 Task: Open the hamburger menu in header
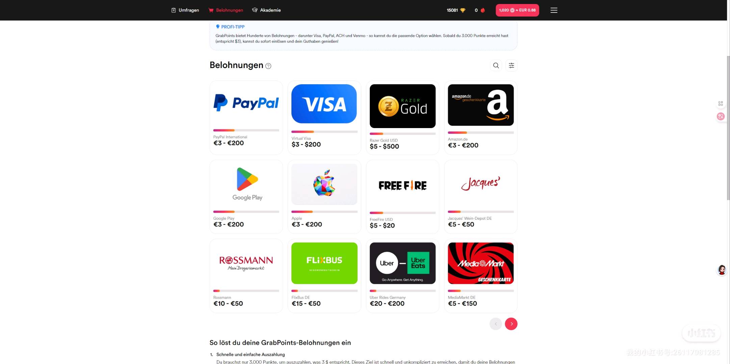point(554,10)
